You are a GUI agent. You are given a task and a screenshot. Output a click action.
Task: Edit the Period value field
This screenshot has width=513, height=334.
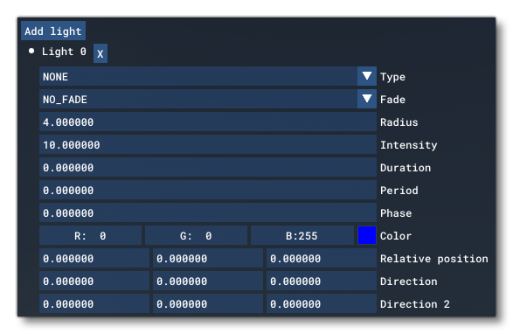pos(208,191)
